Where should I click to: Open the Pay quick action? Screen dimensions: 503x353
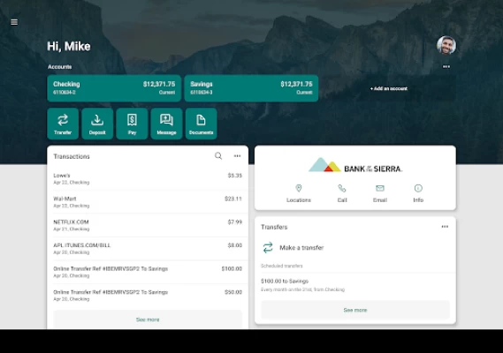(132, 124)
